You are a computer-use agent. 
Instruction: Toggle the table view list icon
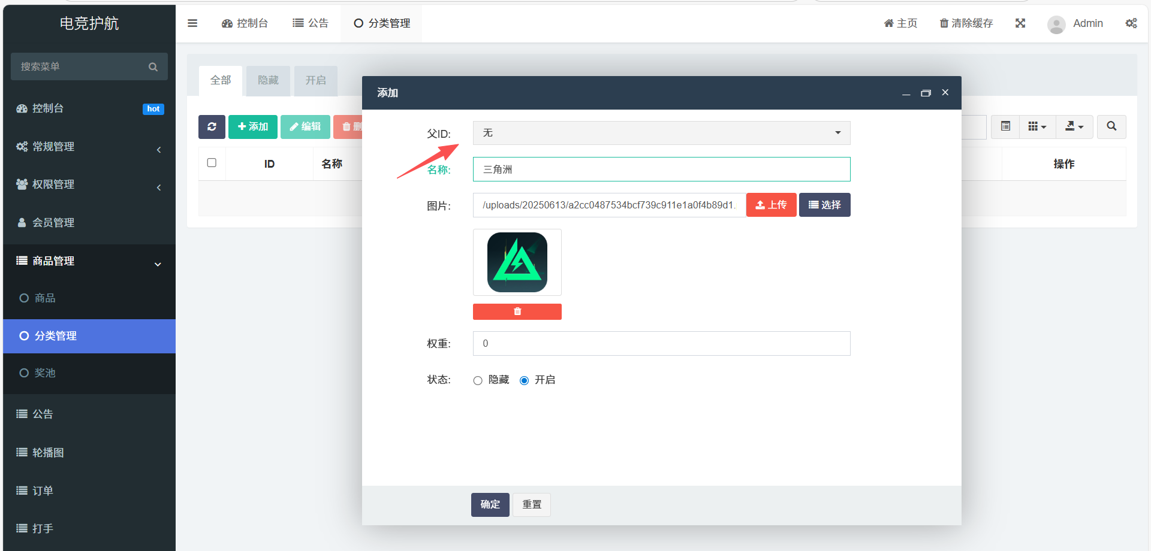1005,126
